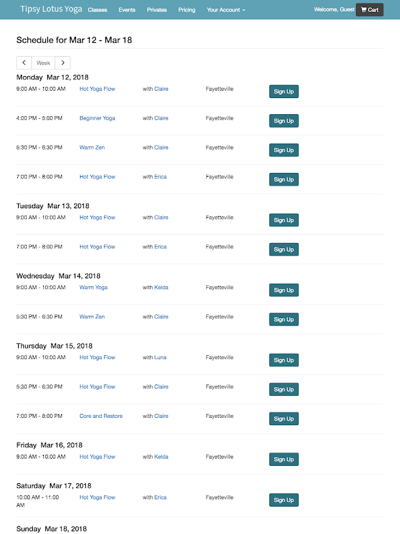Go to previous week with left chevron
400x534 pixels.
(x=24, y=63)
